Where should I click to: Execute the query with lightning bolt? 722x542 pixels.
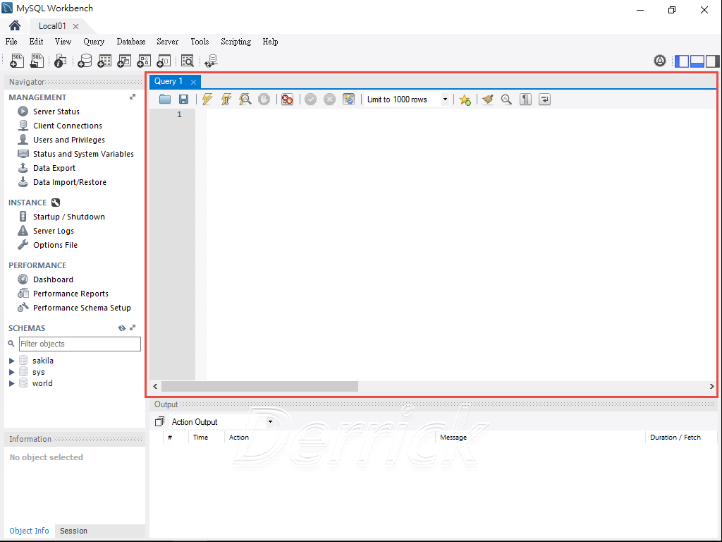coord(207,99)
